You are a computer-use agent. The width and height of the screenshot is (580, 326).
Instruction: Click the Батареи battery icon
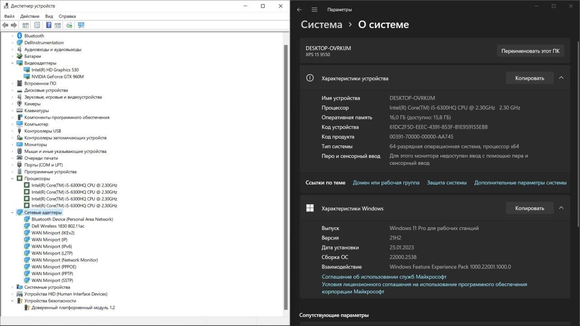point(19,56)
